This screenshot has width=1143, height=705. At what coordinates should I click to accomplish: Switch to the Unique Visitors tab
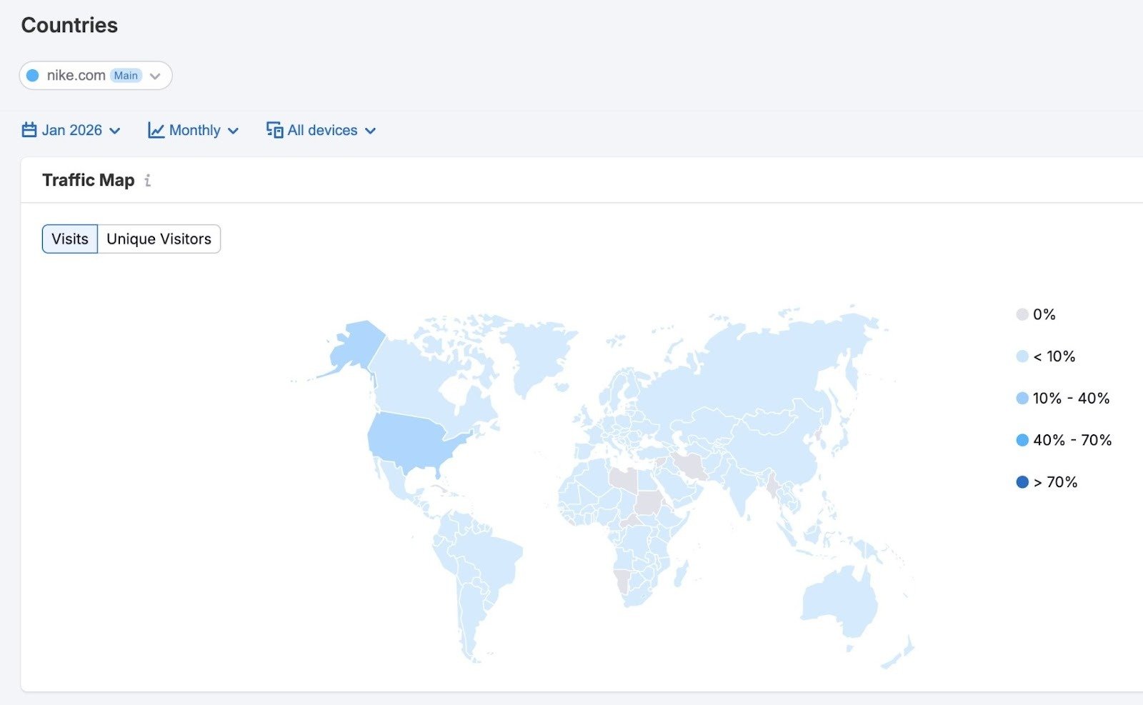click(159, 239)
